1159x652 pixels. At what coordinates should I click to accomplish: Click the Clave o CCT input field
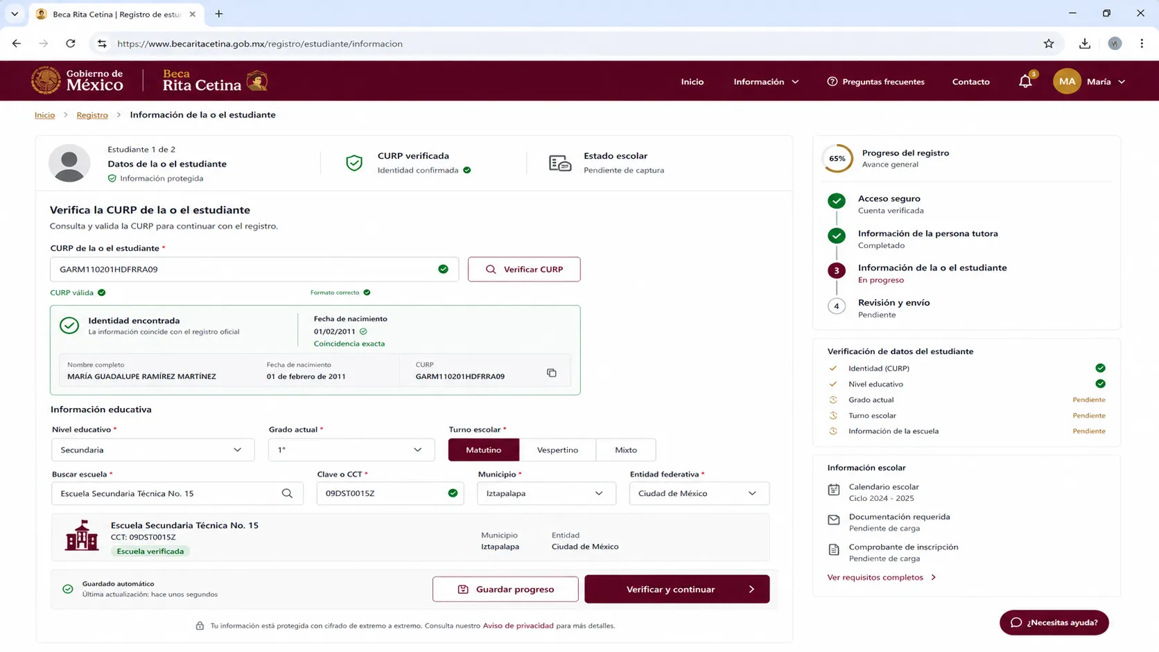coord(390,493)
